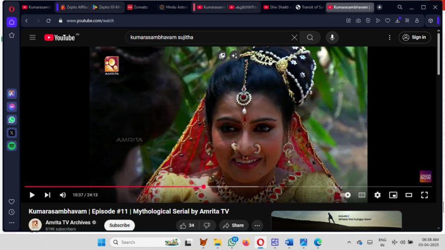Click the Opera video pop-out icon
The image size is (445, 250).
[x=222, y=56]
